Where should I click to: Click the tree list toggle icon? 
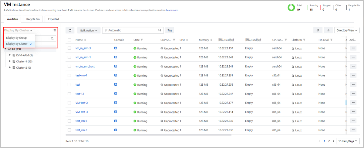(x=54, y=30)
